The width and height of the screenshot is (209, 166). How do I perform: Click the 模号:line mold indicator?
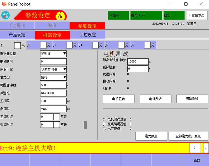(146, 15)
